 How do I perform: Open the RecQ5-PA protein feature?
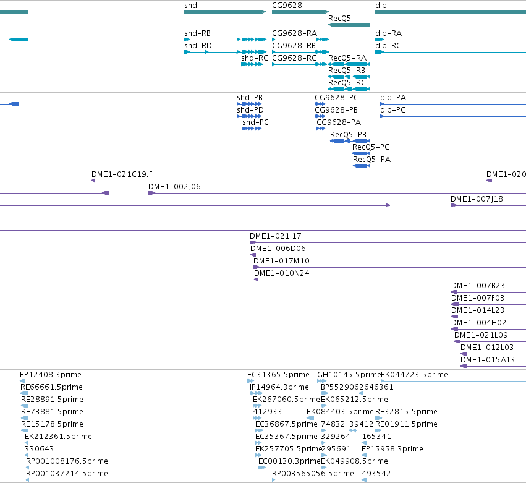[362, 166]
